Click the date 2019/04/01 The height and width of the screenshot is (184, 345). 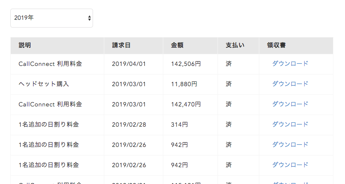click(x=129, y=64)
